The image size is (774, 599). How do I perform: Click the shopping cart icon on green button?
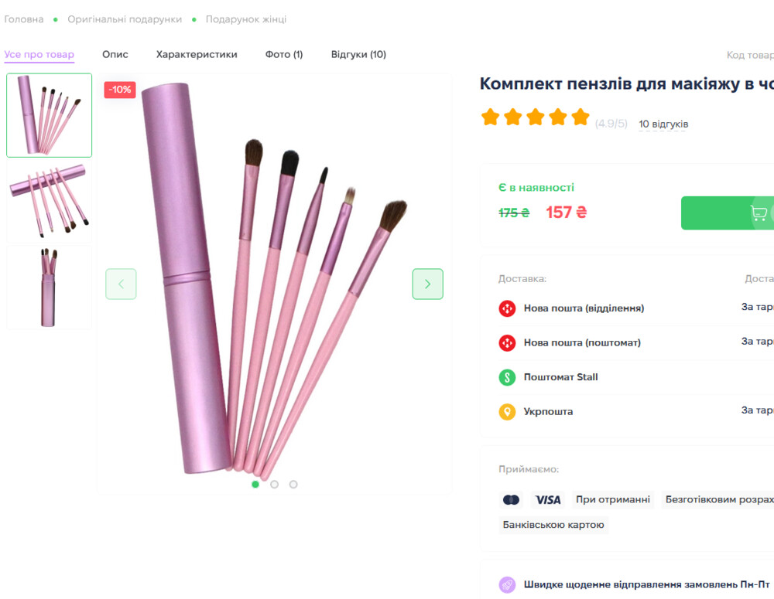pyautogui.click(x=759, y=213)
